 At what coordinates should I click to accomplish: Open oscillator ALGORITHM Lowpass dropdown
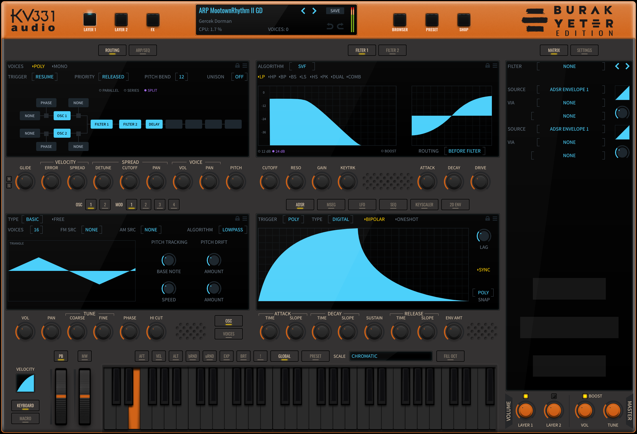(x=233, y=230)
